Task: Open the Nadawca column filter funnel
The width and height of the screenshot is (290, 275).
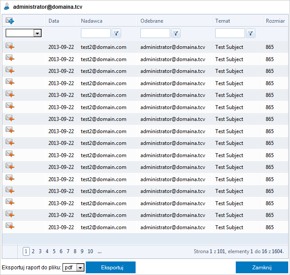Action: coord(116,33)
